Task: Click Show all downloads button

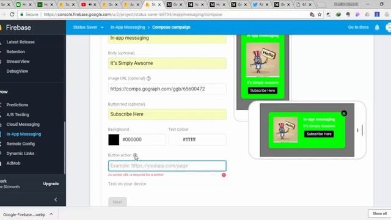Action: (379, 213)
